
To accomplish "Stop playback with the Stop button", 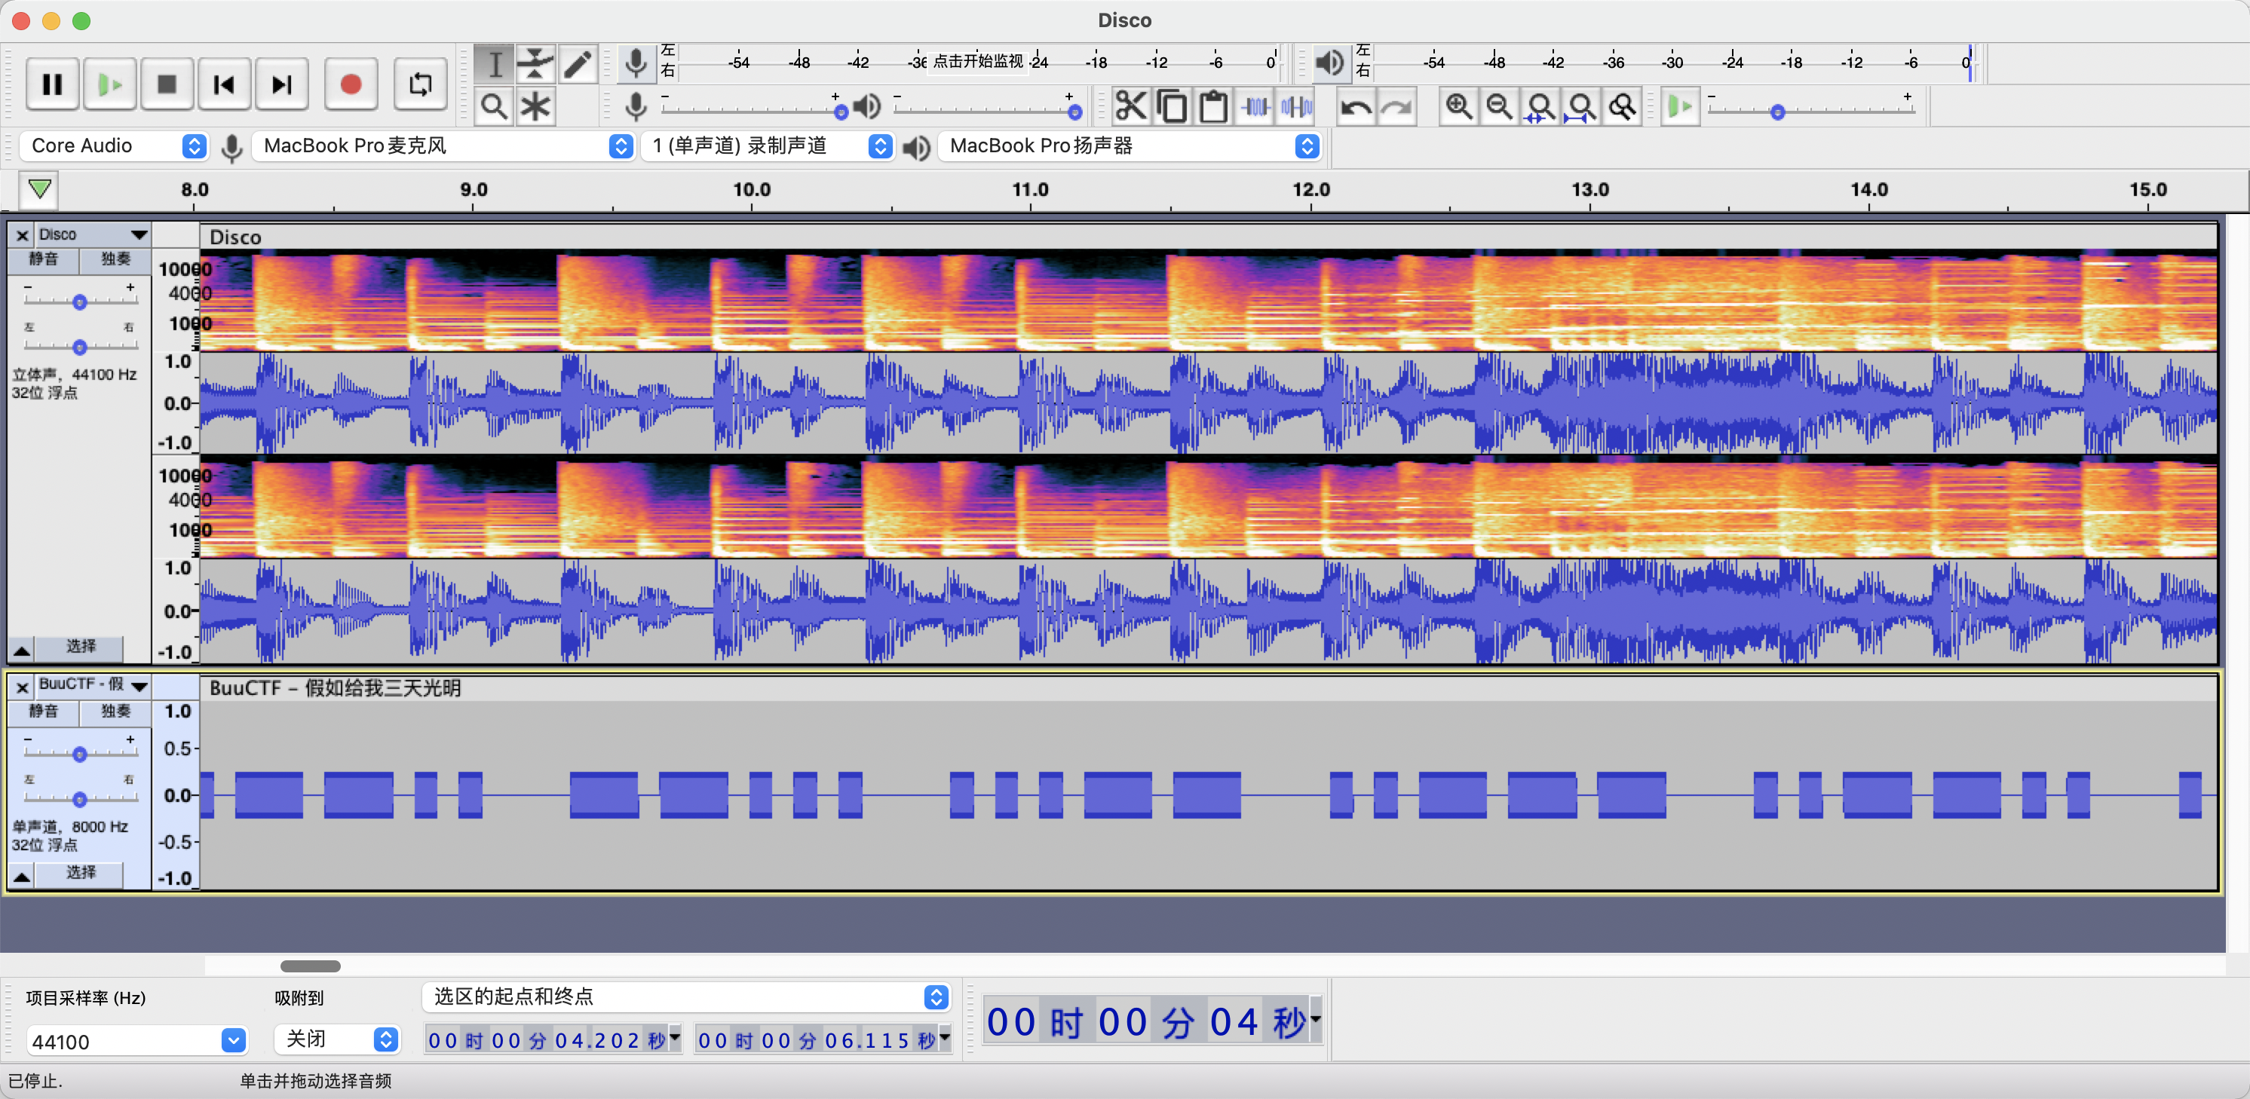I will point(167,84).
